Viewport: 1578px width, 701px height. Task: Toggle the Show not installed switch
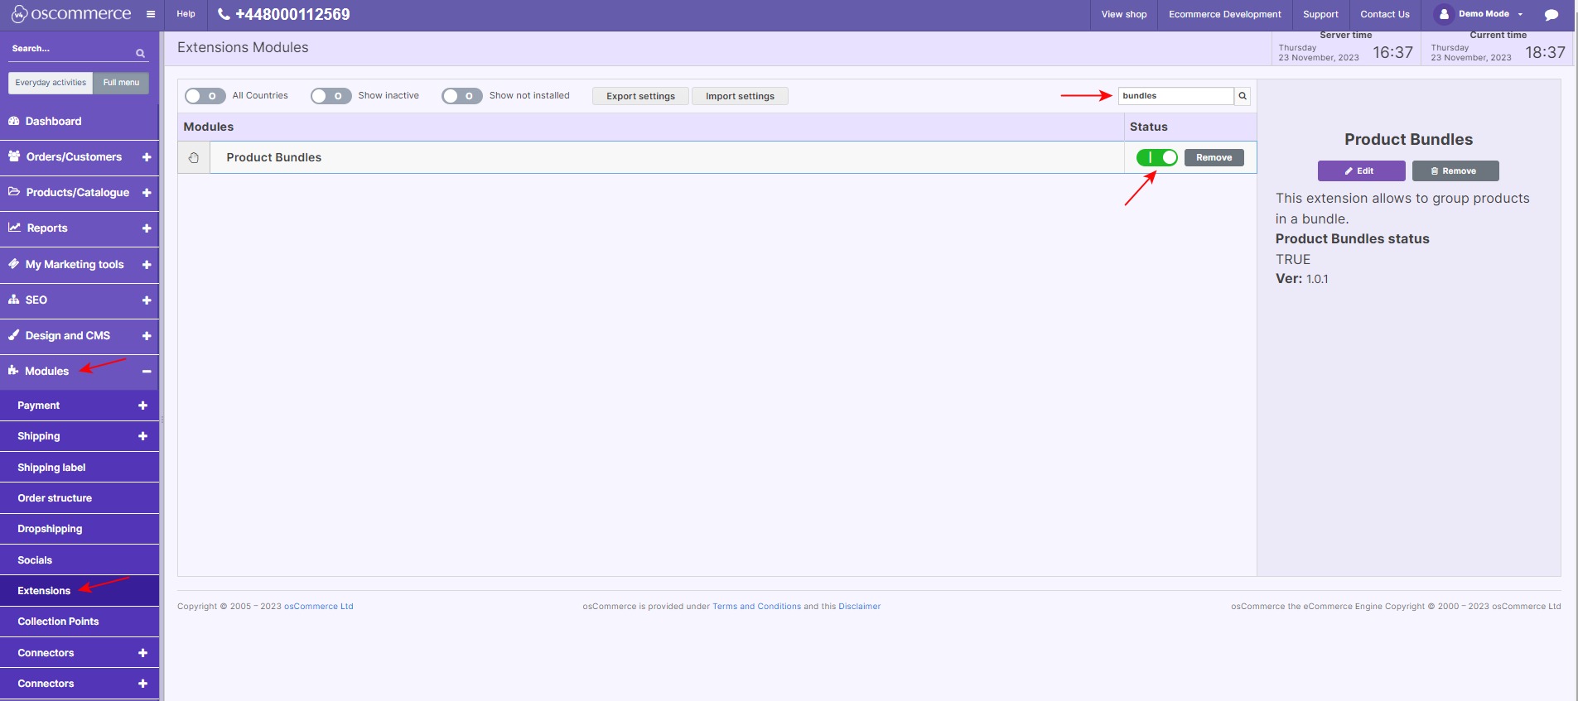pos(462,96)
